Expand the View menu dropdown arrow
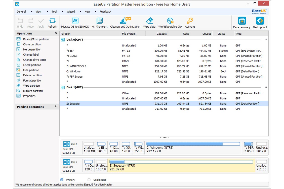This screenshot has width=284, height=189. point(47,12)
